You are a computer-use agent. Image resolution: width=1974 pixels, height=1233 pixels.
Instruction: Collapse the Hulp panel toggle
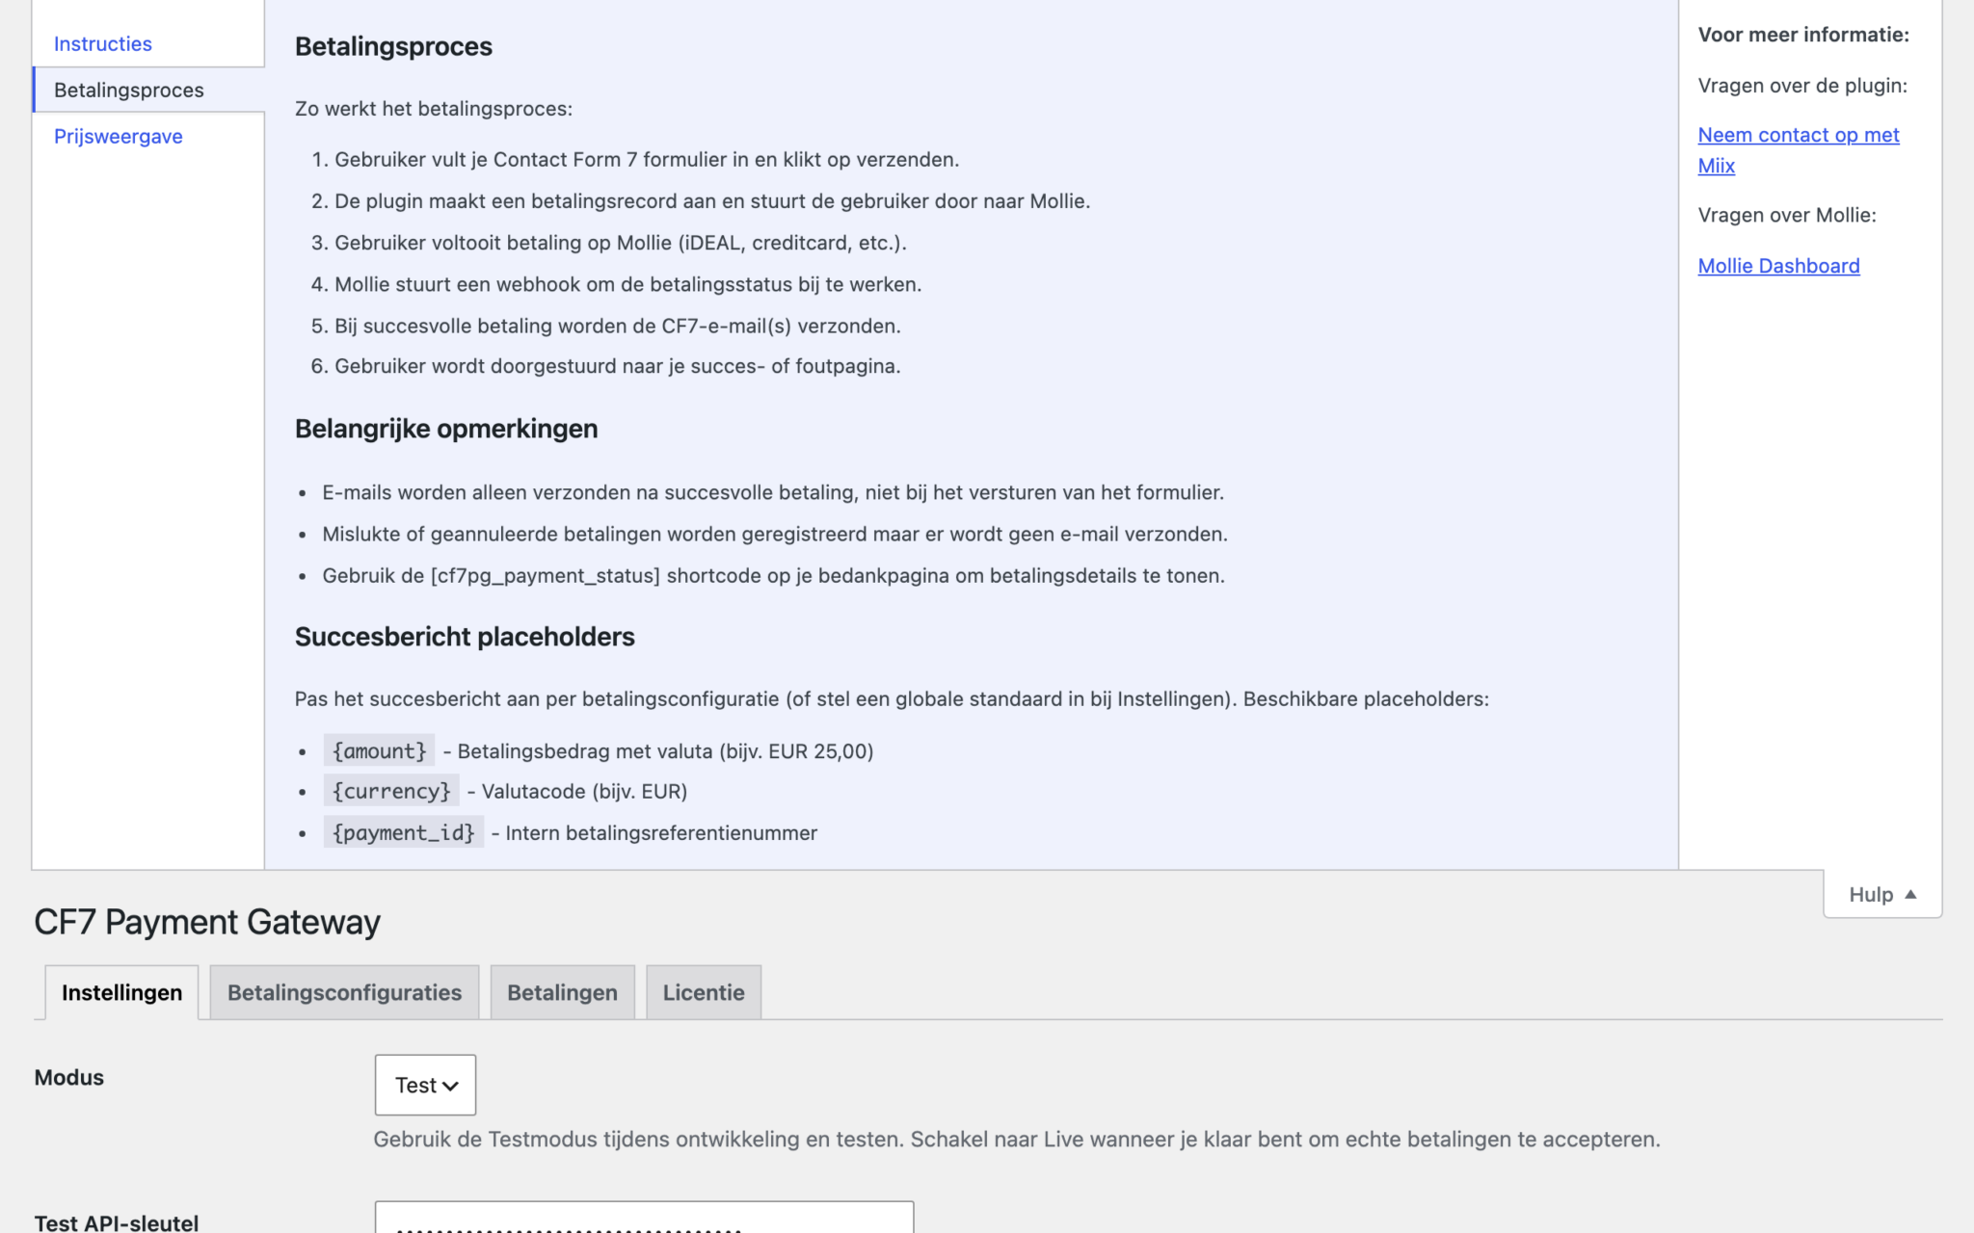tap(1881, 894)
